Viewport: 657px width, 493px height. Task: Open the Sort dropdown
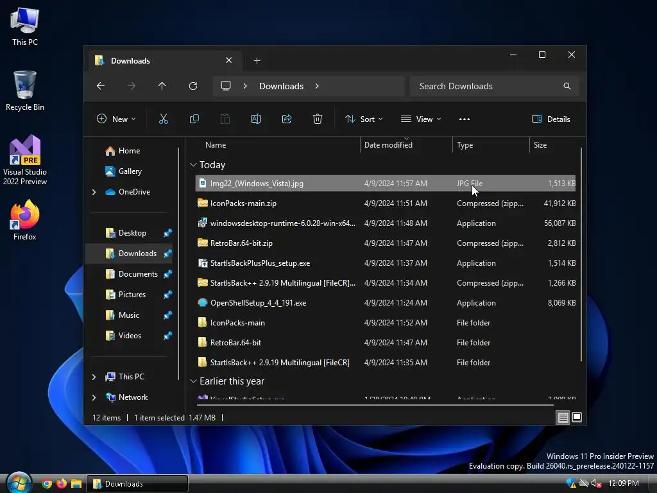[364, 119]
